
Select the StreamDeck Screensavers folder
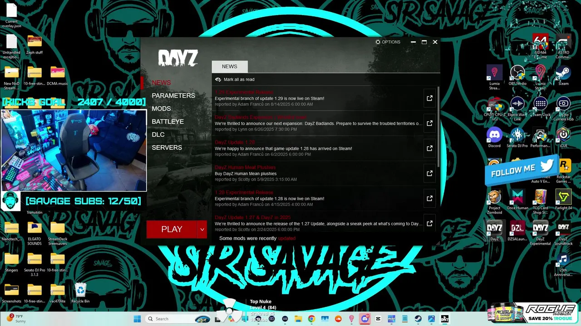click(57, 233)
